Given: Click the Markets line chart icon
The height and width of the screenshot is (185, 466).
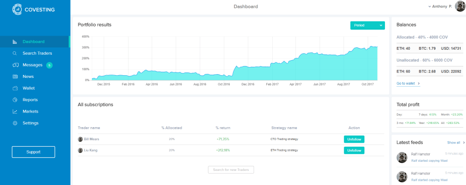Looking at the screenshot, I should pos(15,111).
